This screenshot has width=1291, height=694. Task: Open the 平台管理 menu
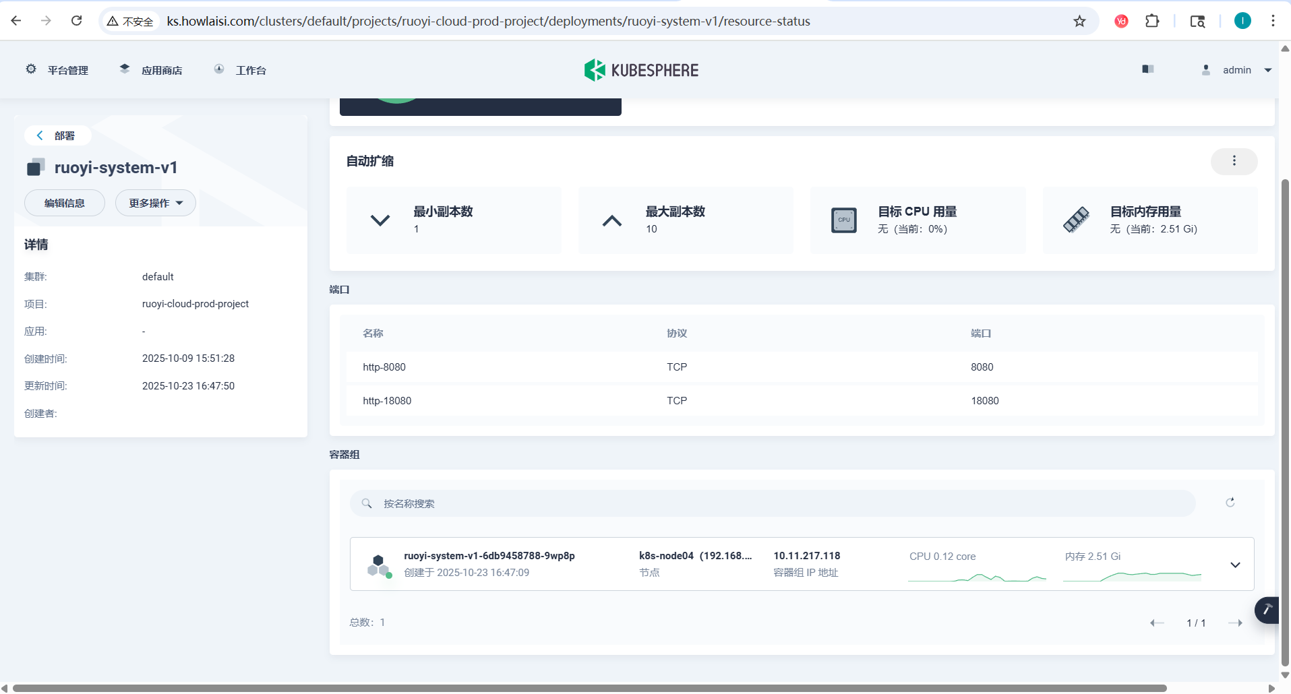[x=57, y=70]
